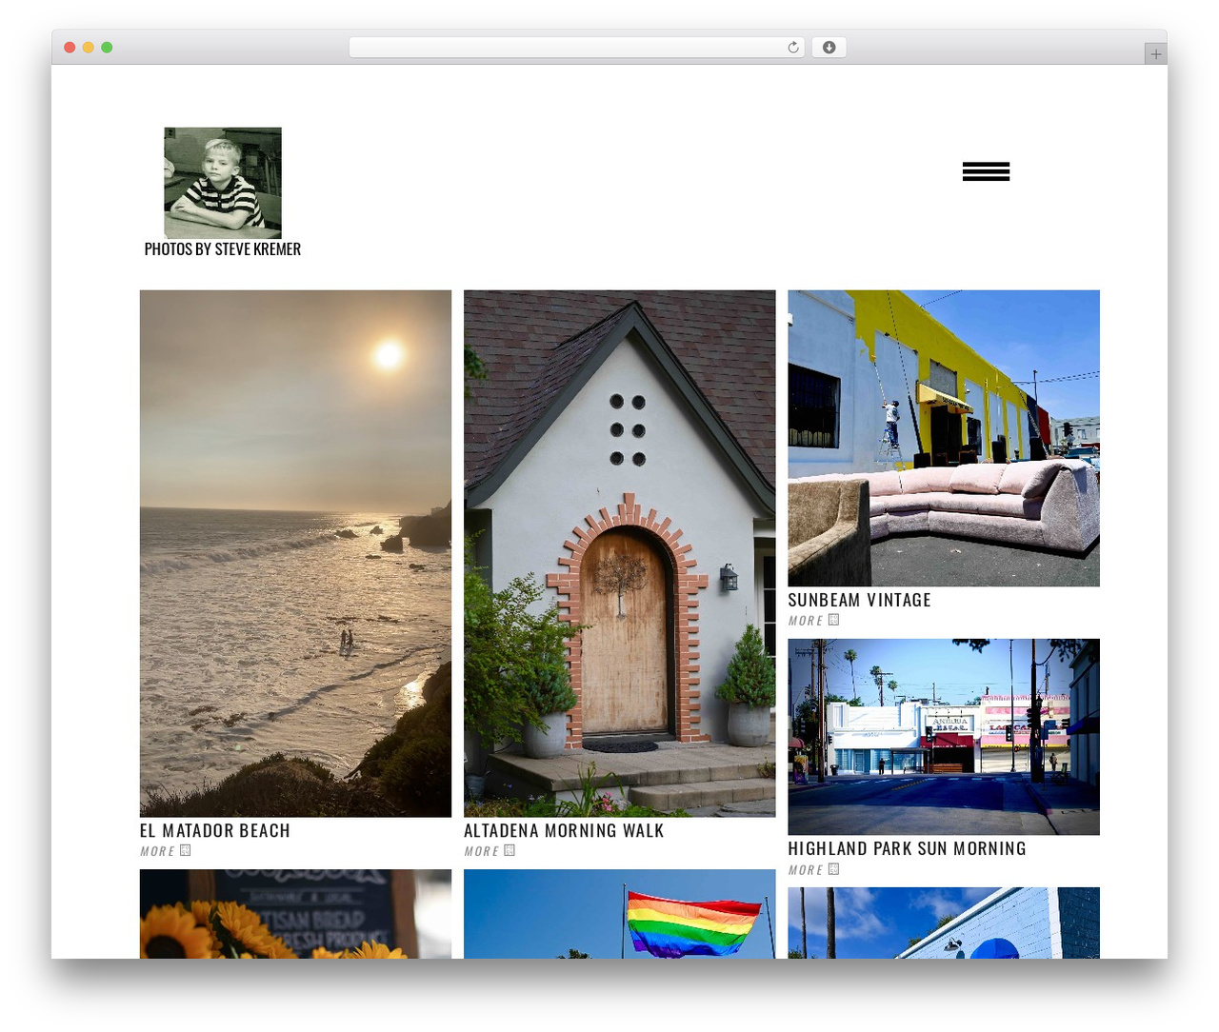This screenshot has height=1032, width=1219.
Task: Click the Sunbeam Vintage title
Action: tap(859, 601)
